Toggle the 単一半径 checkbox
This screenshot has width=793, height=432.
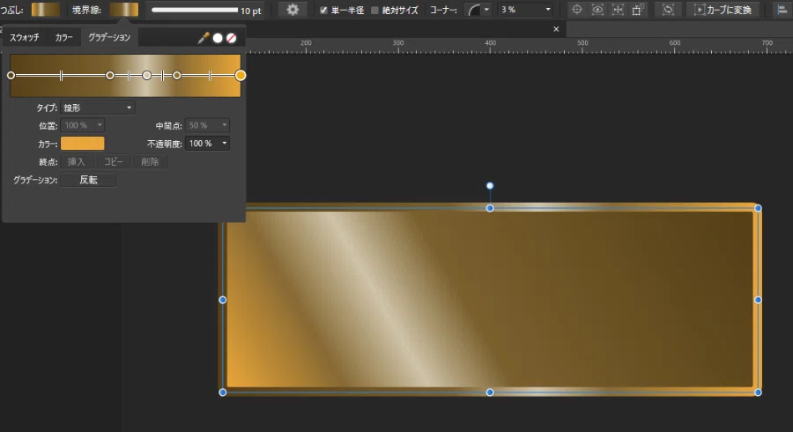tap(323, 10)
